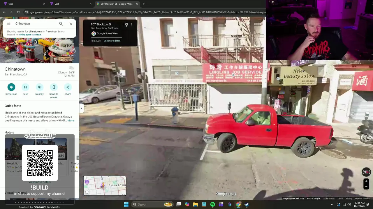
Task: Click Report a problem link
Action: (x=362, y=199)
